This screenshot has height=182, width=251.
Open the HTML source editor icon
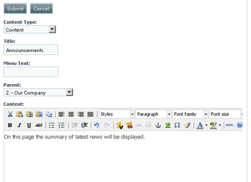coord(230,125)
